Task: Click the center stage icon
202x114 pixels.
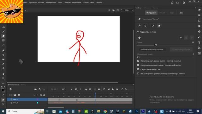Action: [x=109, y=10]
